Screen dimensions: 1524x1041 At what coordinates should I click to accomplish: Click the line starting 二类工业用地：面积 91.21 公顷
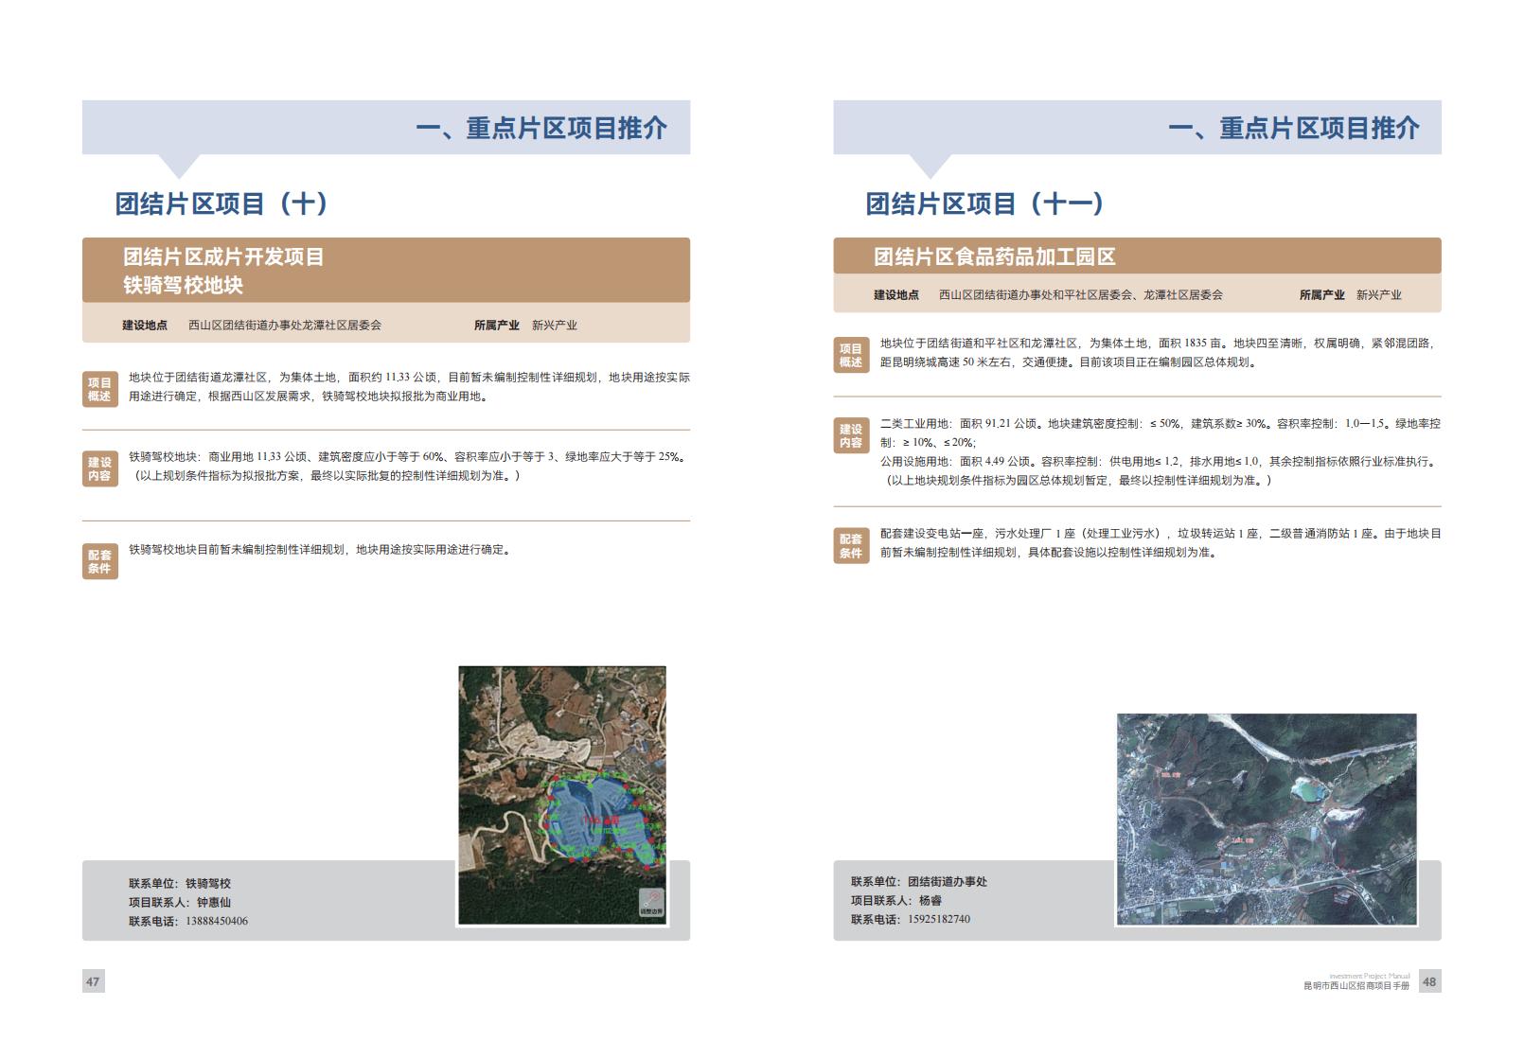1161,423
